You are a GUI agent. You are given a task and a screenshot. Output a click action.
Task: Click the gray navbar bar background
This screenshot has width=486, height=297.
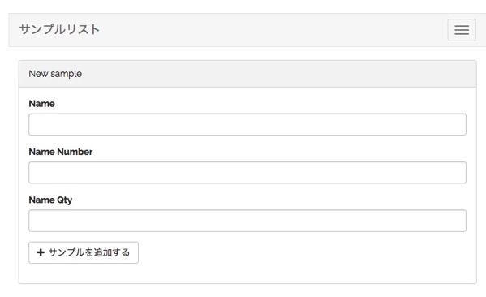273,30
